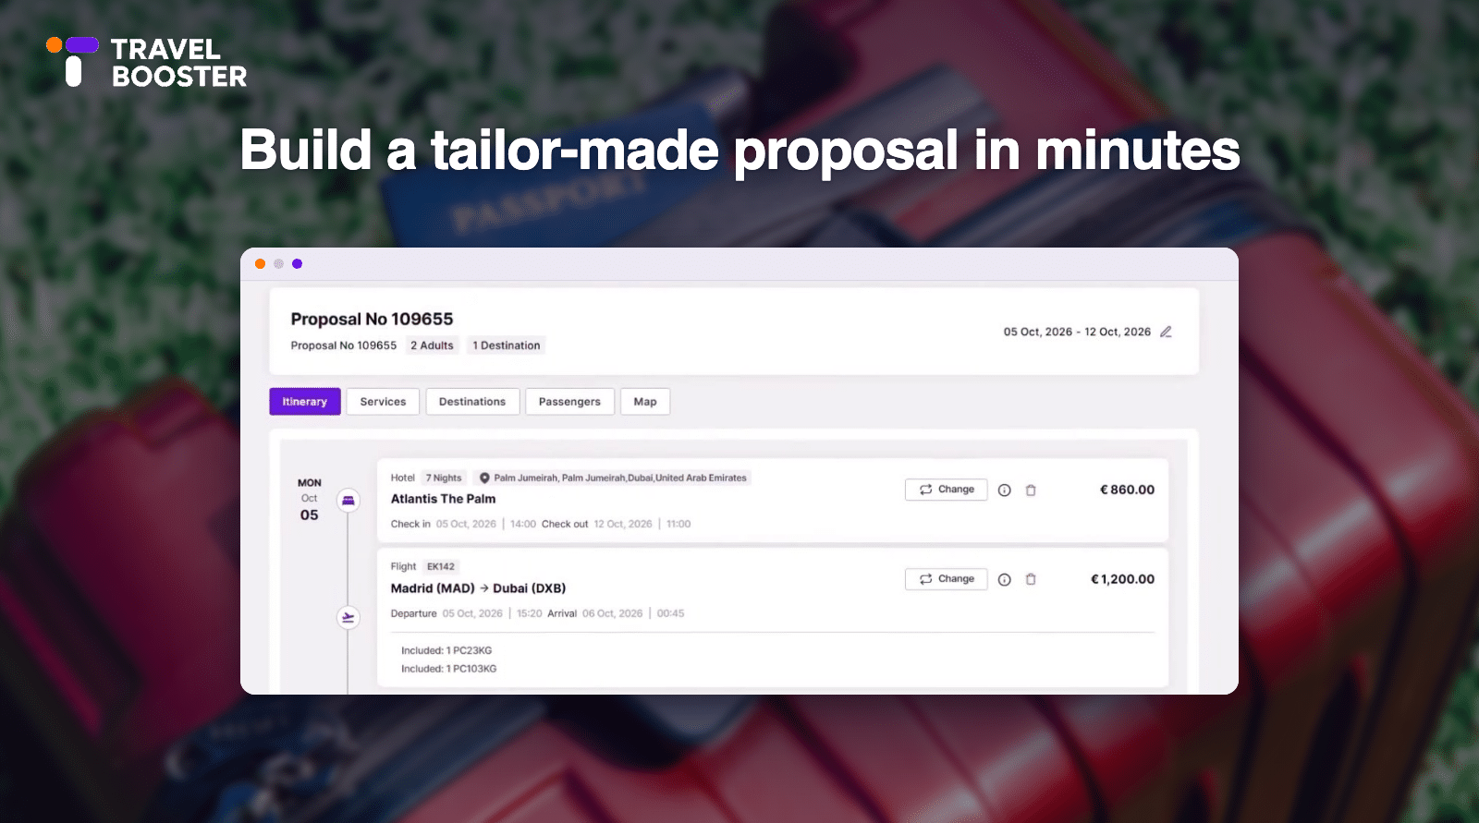
Task: Click route Madrid (MAD) to Dubai (DXB)
Action: [x=478, y=588]
